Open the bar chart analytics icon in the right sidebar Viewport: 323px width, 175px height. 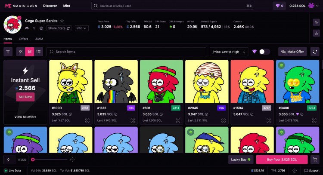click(316, 33)
